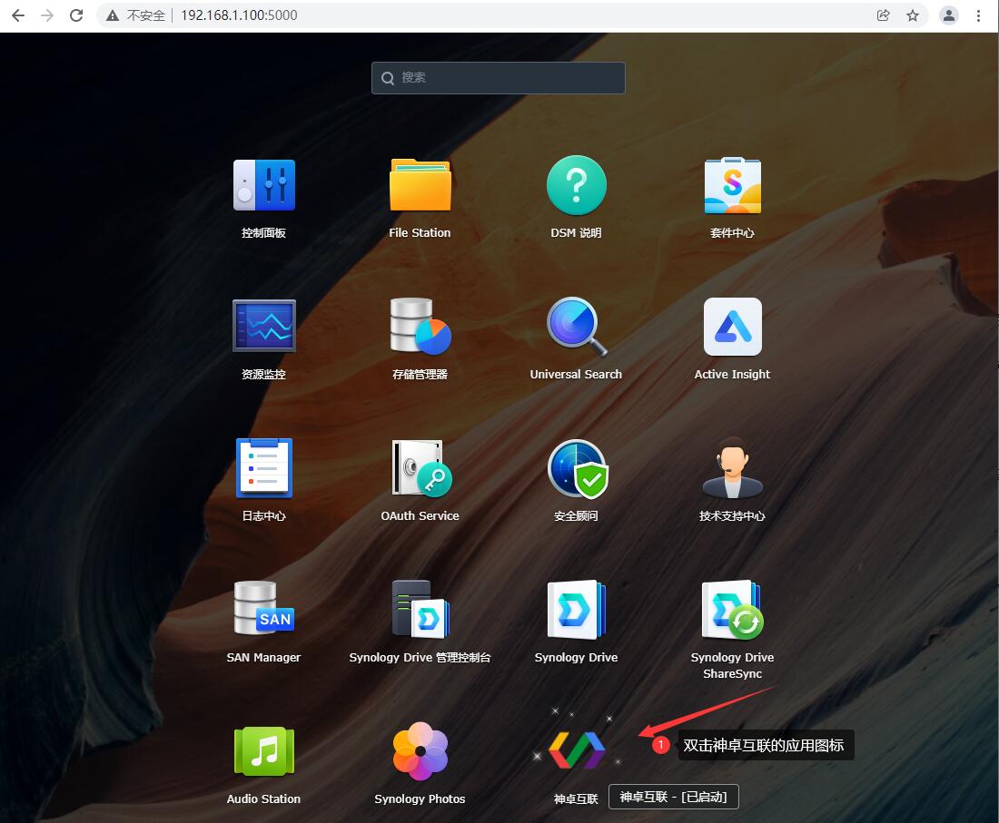Open the 神卓互联 app icon
The width and height of the screenshot is (999, 823).
pos(577,750)
